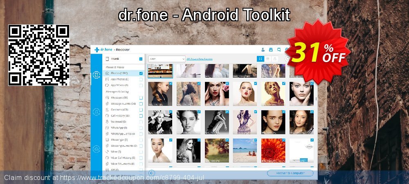The width and height of the screenshot is (409, 184).
Task: Click the App Photos category icon
Action: 107,79
